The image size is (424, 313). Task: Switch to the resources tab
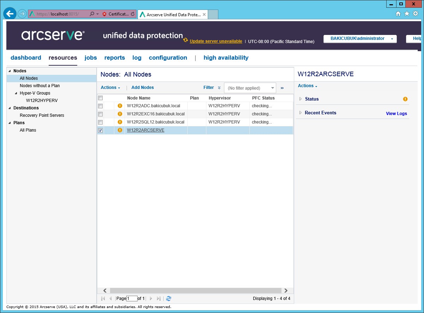63,58
